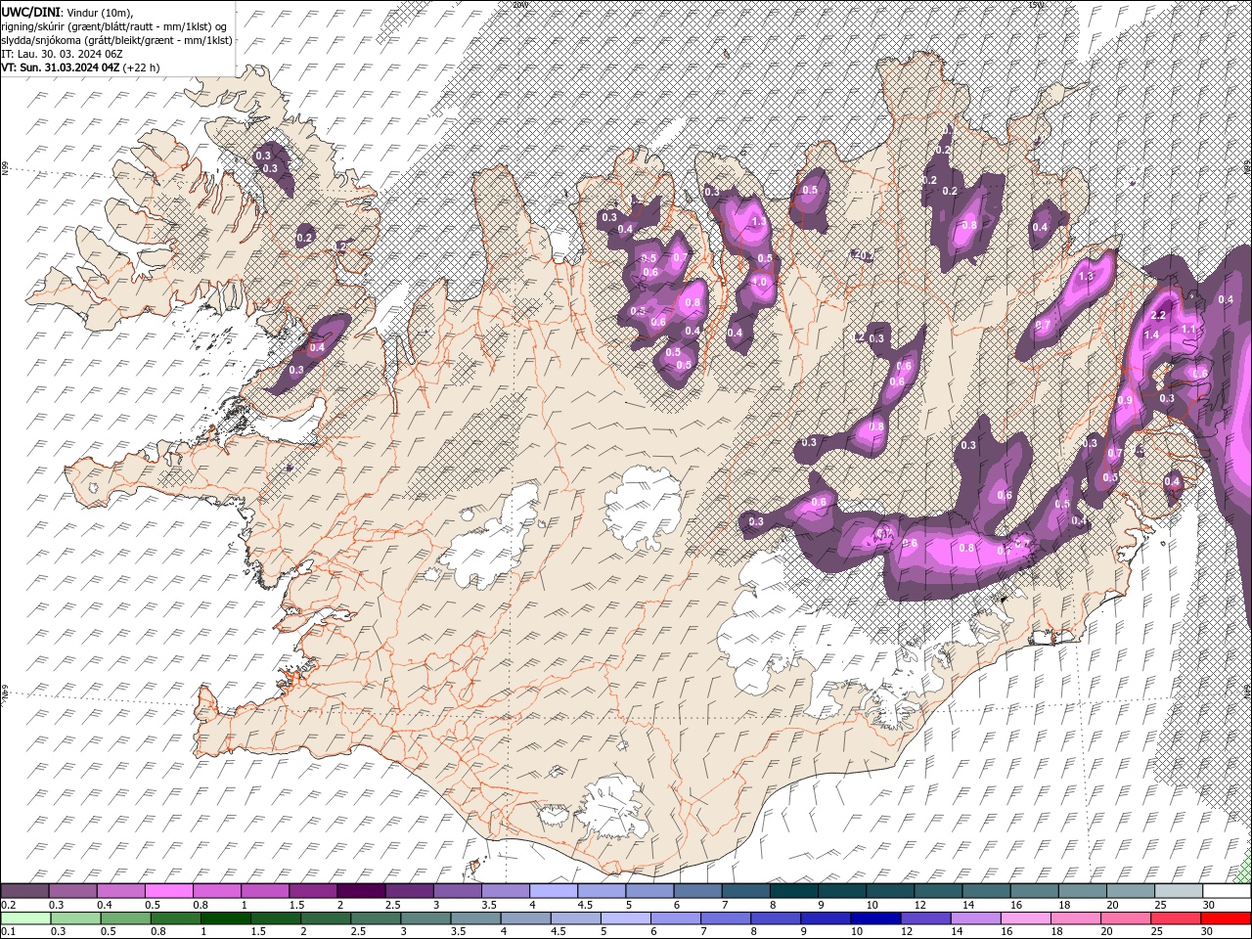The image size is (1252, 939).
Task: Click the "25" label on the snow scale
Action: [x=1161, y=905]
